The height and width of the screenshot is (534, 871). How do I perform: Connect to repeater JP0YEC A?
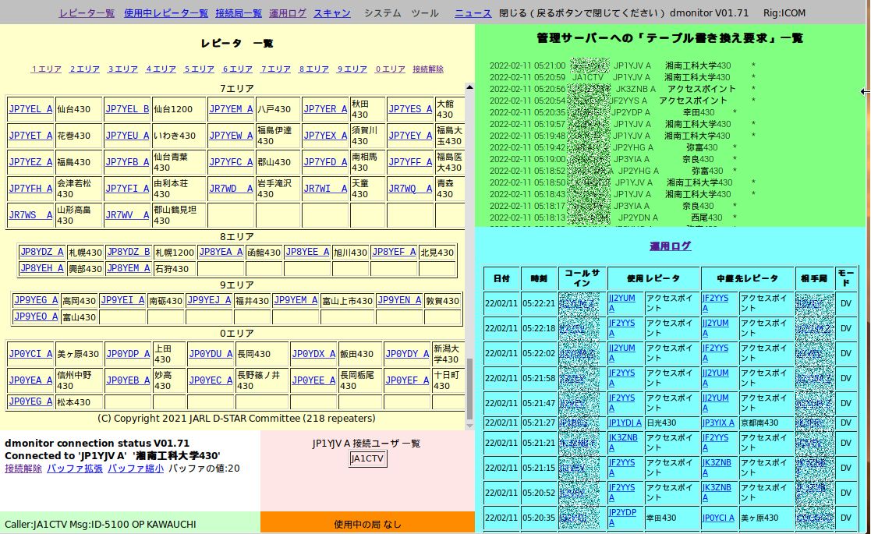211,380
